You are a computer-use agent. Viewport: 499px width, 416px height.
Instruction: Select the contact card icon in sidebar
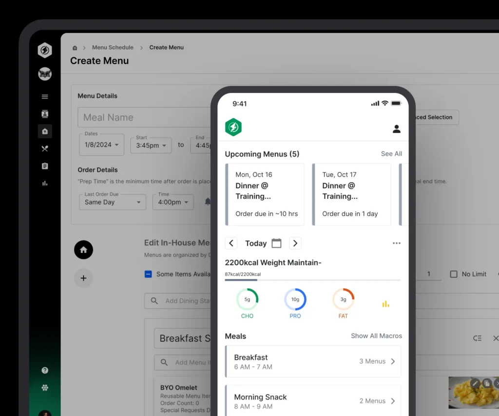tap(45, 114)
